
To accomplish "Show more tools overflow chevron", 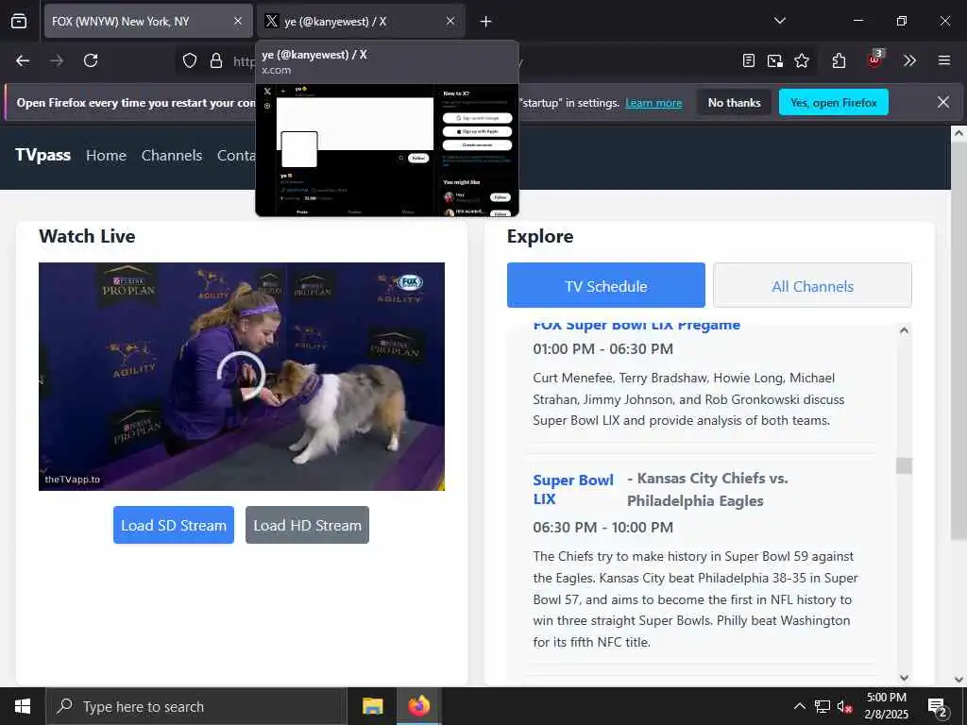I will tap(909, 60).
